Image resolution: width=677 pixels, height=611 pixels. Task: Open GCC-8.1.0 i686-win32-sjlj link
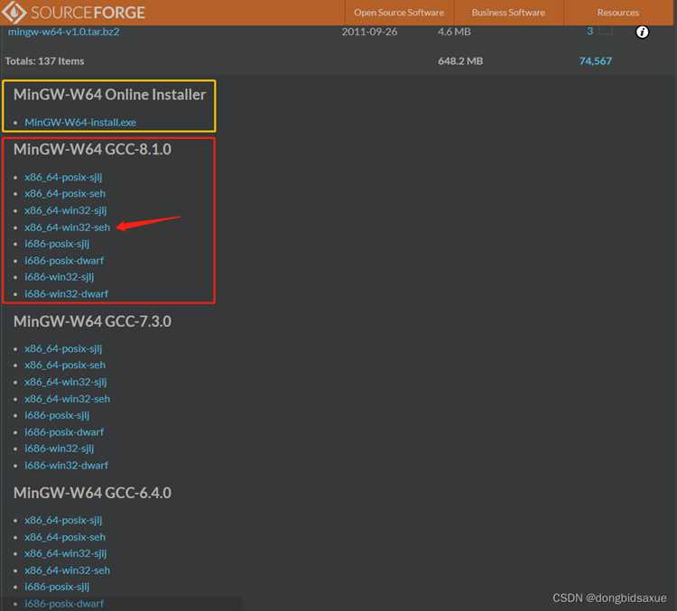[x=60, y=277]
